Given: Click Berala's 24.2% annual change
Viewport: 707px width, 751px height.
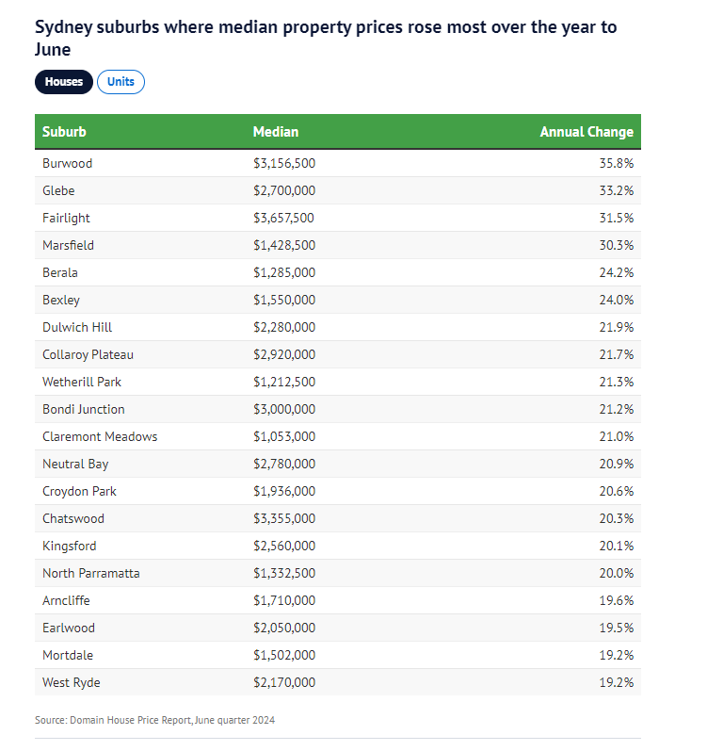Looking at the screenshot, I should (x=617, y=272).
